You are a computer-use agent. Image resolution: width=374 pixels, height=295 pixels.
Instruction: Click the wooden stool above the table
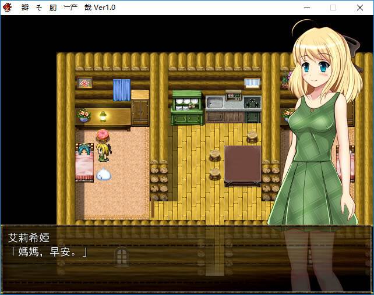[252, 137]
